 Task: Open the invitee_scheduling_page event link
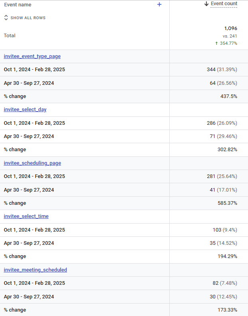[x=32, y=163]
